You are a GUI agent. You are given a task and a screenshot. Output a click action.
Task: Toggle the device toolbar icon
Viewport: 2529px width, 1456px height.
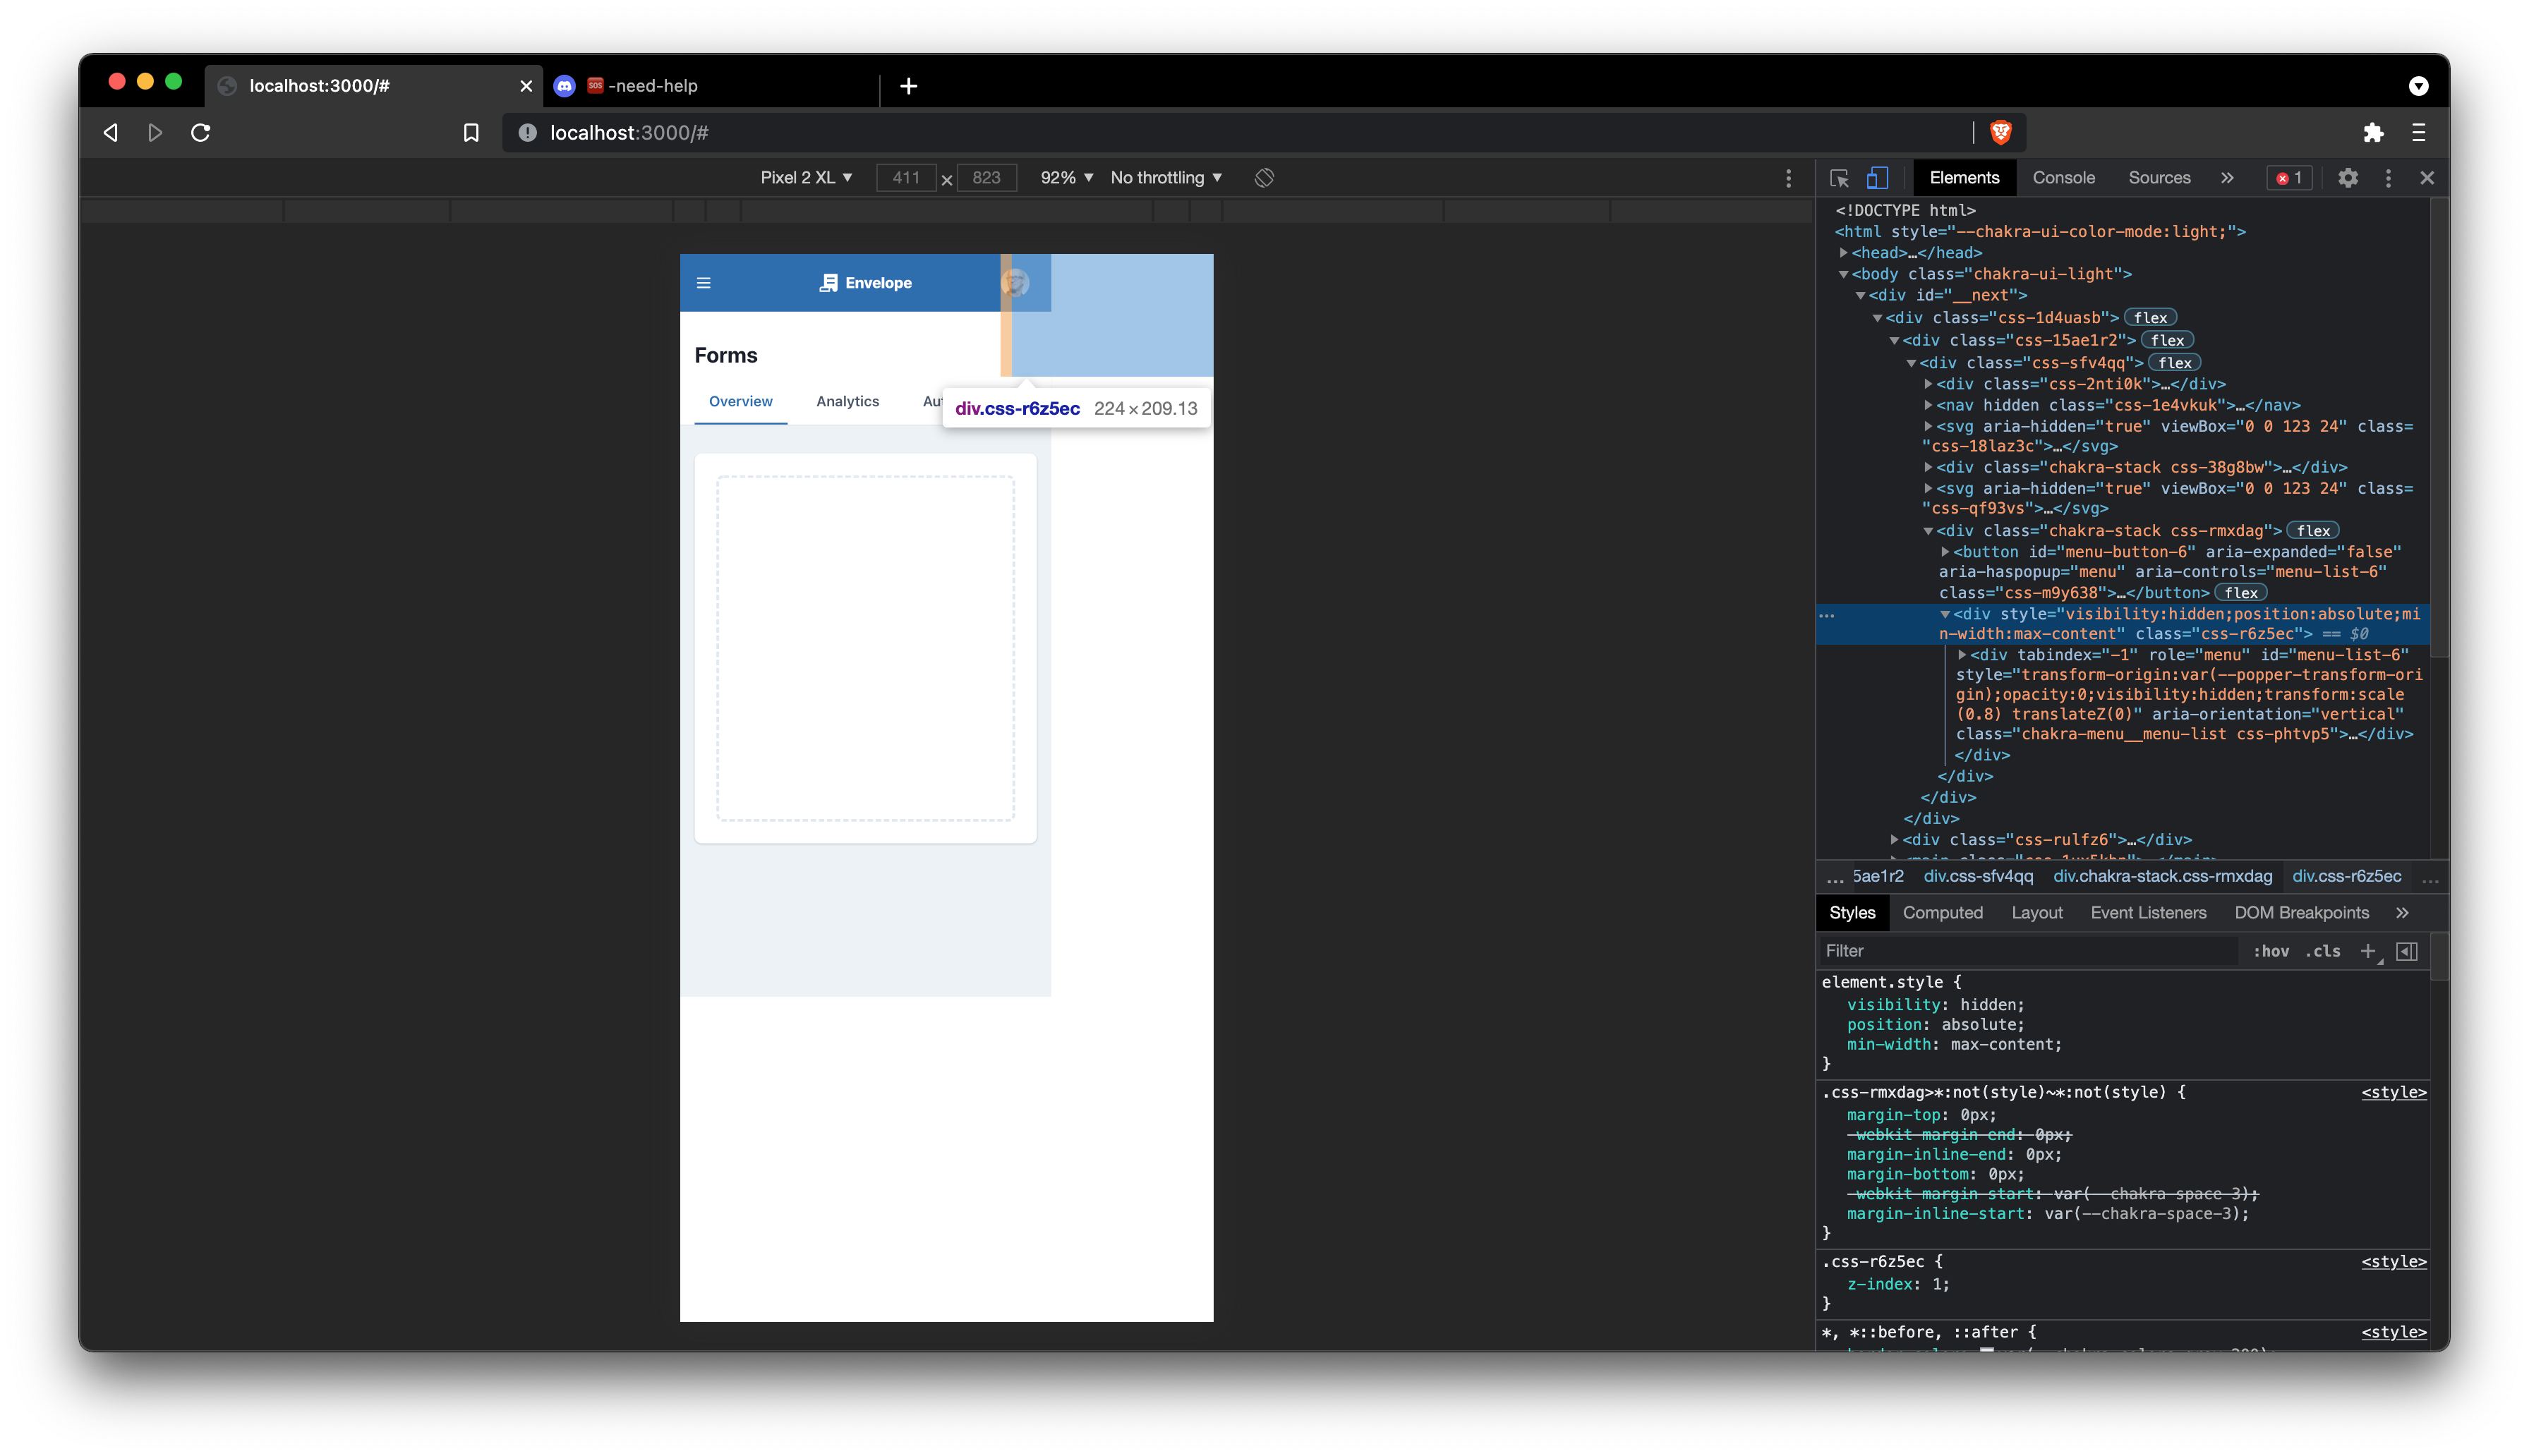coord(1876,177)
